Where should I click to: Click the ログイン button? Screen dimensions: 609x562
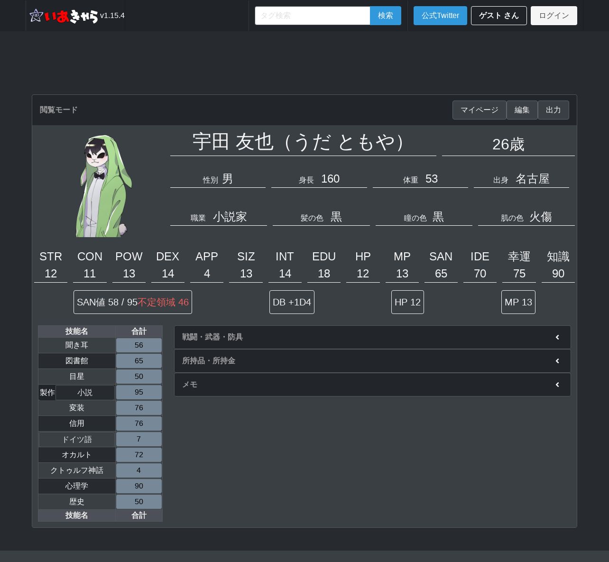tap(554, 16)
